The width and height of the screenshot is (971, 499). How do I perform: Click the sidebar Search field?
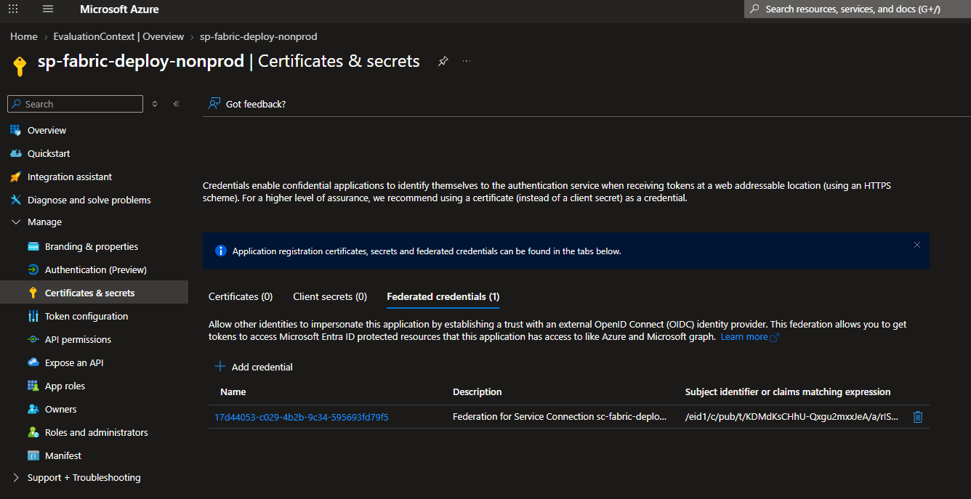(75, 104)
